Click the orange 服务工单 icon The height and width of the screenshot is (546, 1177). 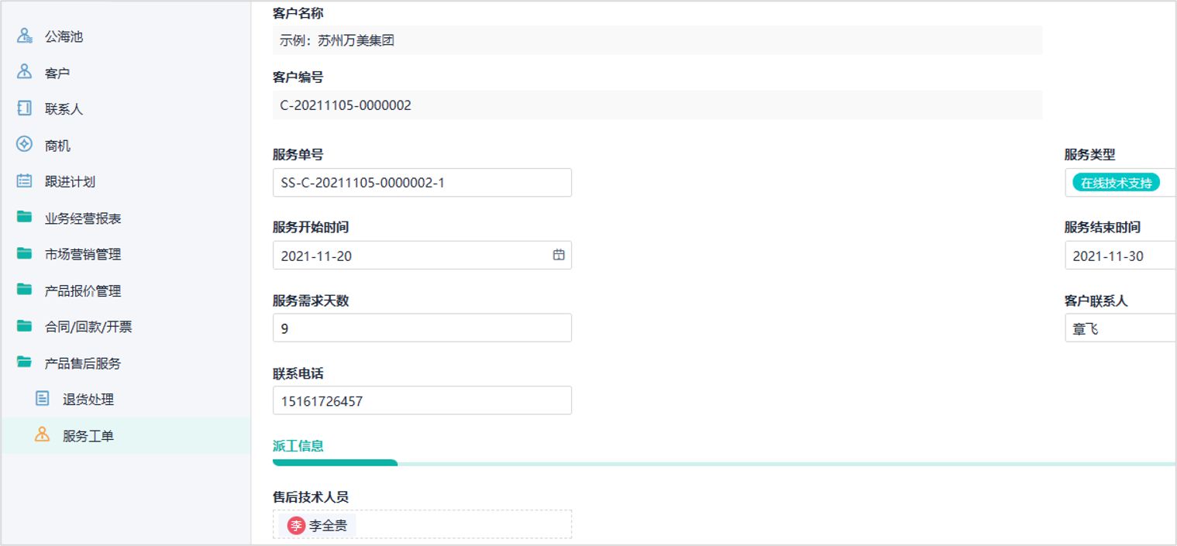(43, 435)
